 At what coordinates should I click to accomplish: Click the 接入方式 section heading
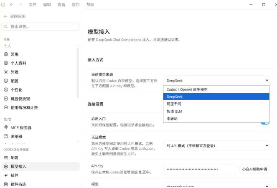[95, 60]
